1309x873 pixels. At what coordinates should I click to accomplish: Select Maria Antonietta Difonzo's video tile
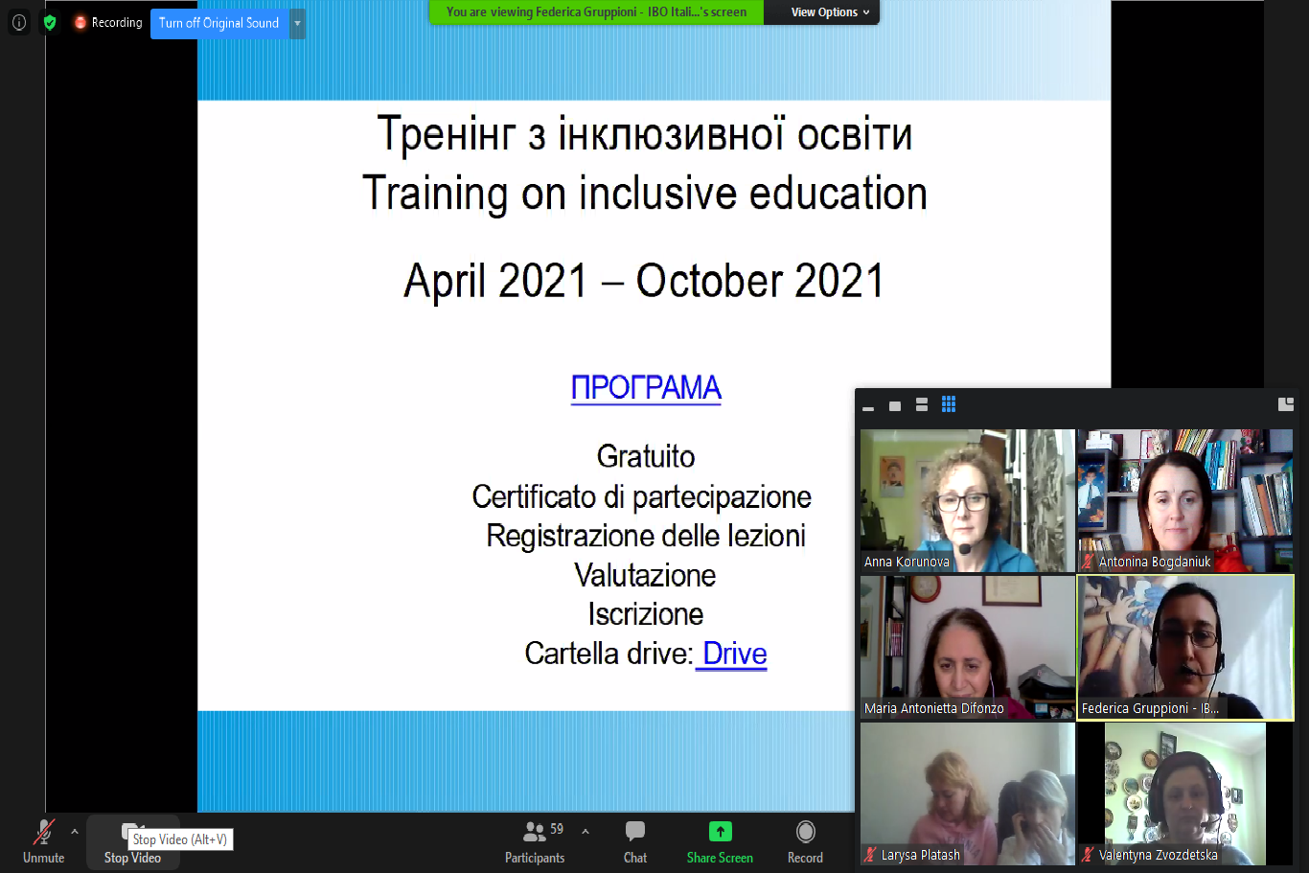(x=968, y=647)
